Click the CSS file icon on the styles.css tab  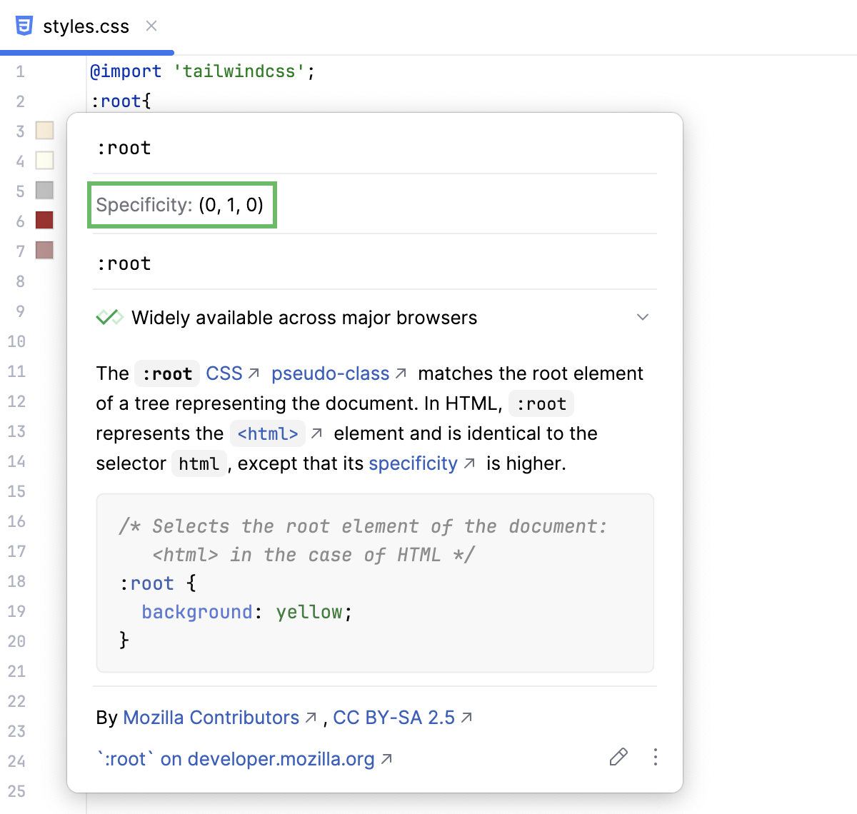[x=24, y=26]
